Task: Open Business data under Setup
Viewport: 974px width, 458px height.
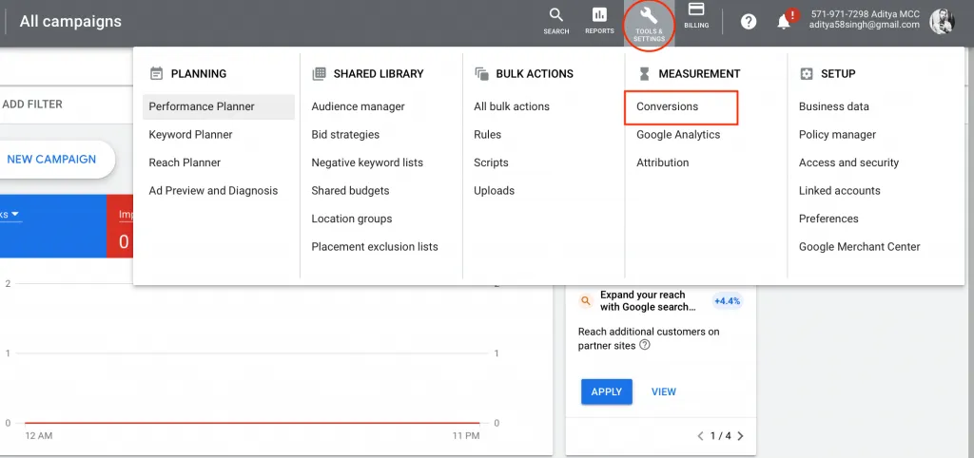Action: (x=833, y=106)
